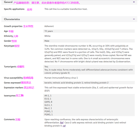
Task: Click the White ethnicity value
Action: pos(48,36)
